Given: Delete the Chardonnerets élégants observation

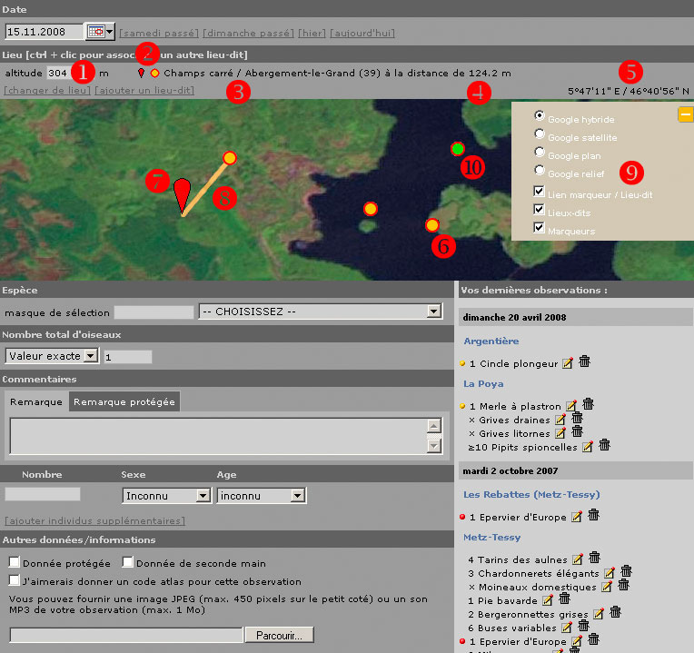Looking at the screenshot, I should tap(626, 571).
